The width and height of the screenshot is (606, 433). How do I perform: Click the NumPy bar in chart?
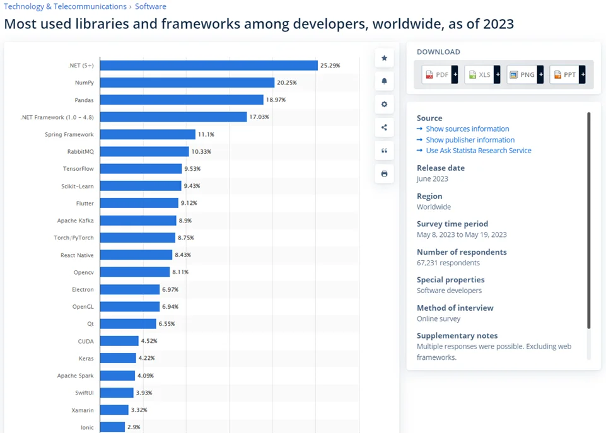(x=187, y=83)
